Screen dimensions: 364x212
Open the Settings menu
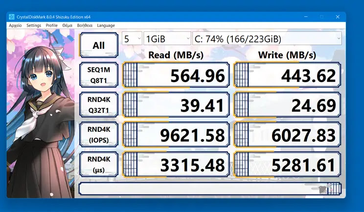pyautogui.click(x=34, y=25)
